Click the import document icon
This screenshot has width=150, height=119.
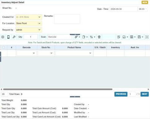coord(84,37)
